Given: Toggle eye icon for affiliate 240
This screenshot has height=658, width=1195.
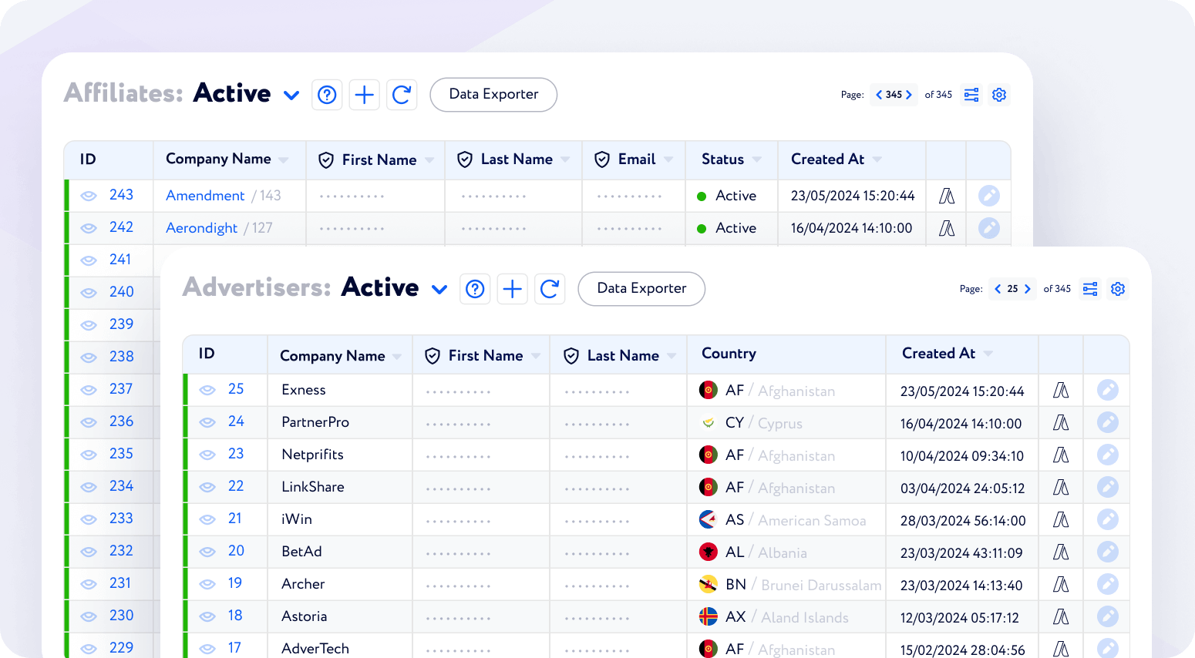Looking at the screenshot, I should (x=89, y=293).
